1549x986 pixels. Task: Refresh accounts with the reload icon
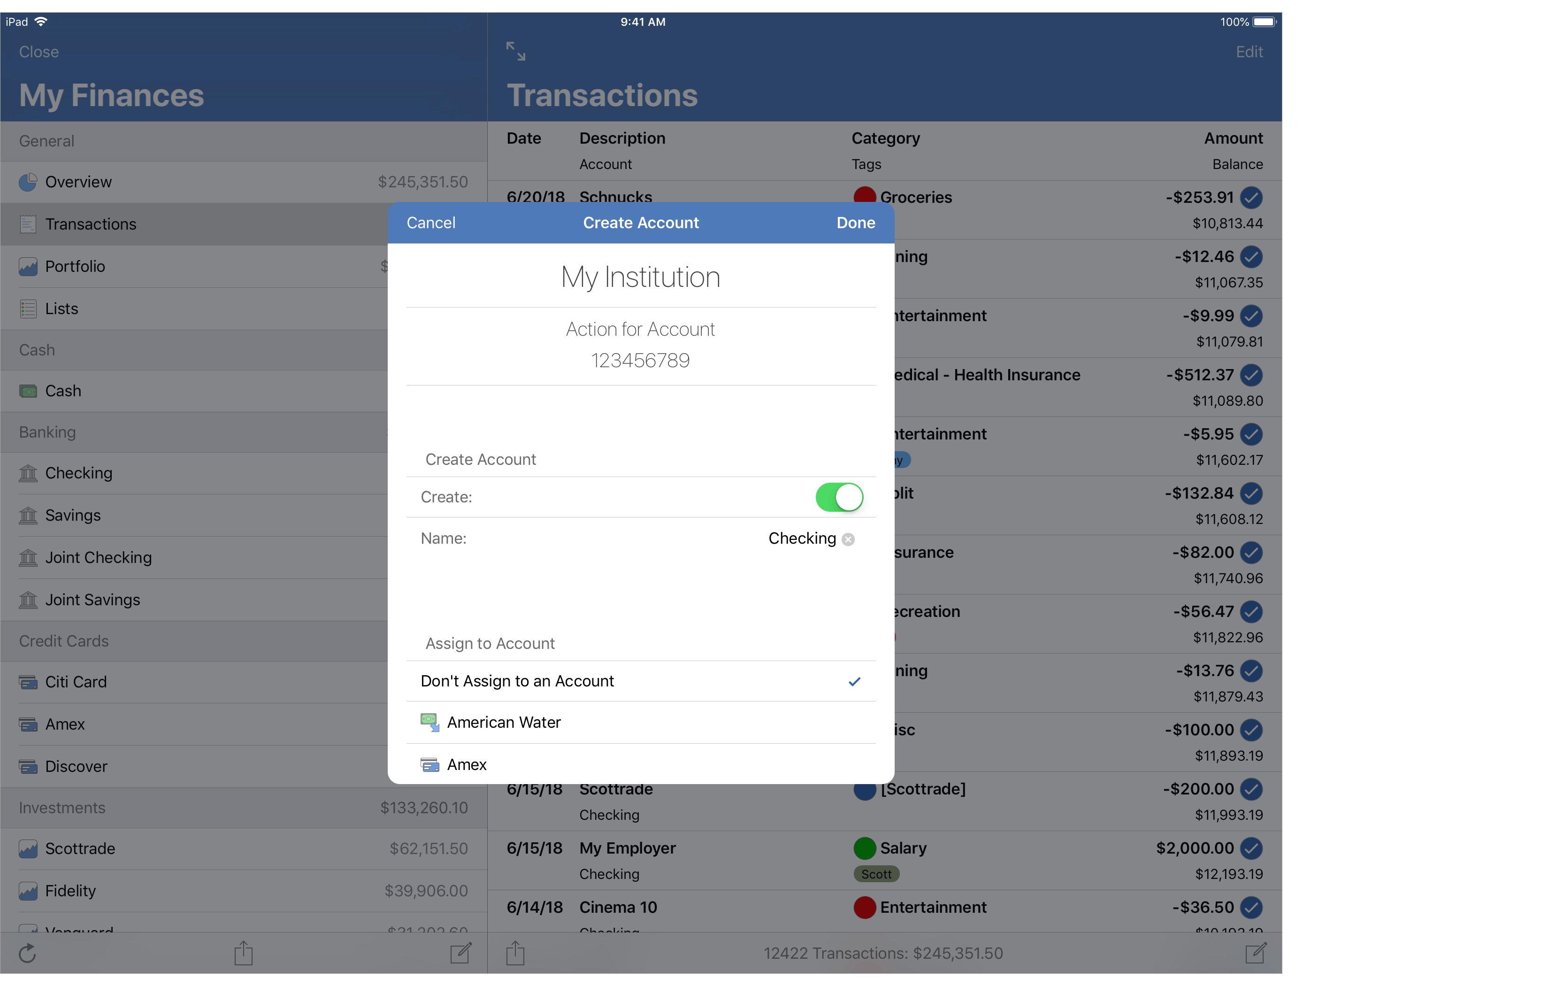[x=27, y=953]
